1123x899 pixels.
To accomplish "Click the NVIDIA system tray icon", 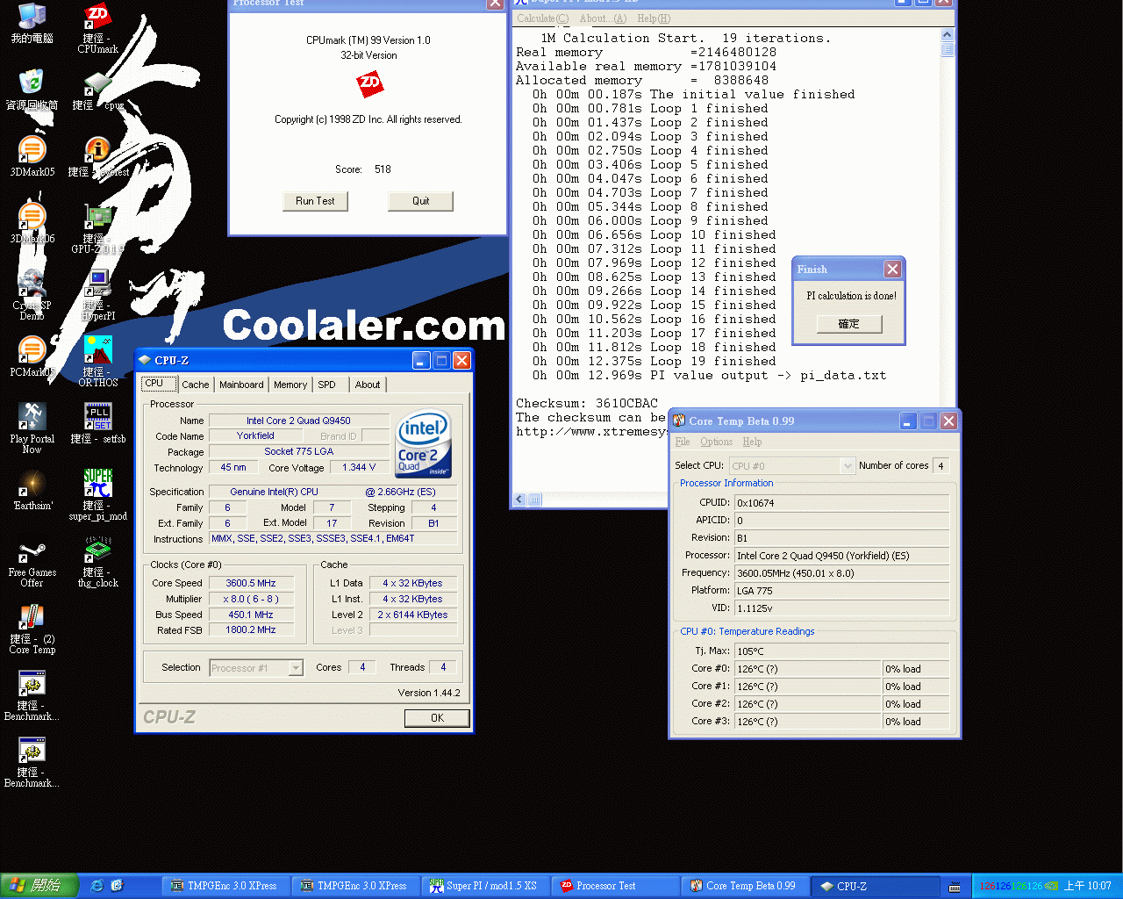I will pos(1051,886).
